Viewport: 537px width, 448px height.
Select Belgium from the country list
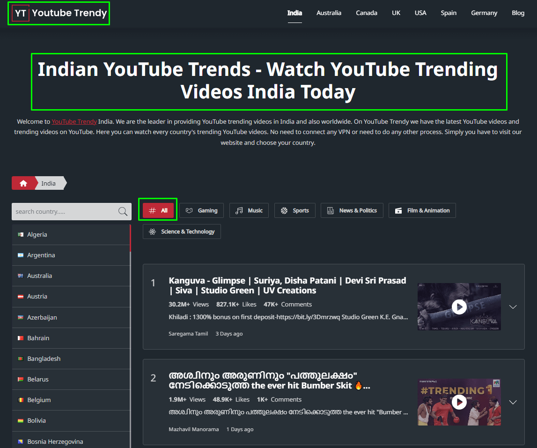[71, 400]
